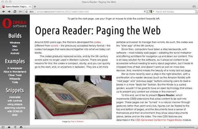This screenshot has width=198, height=129.
Task: Open zoom menu arrow in status bar
Action: [x=165, y=127]
